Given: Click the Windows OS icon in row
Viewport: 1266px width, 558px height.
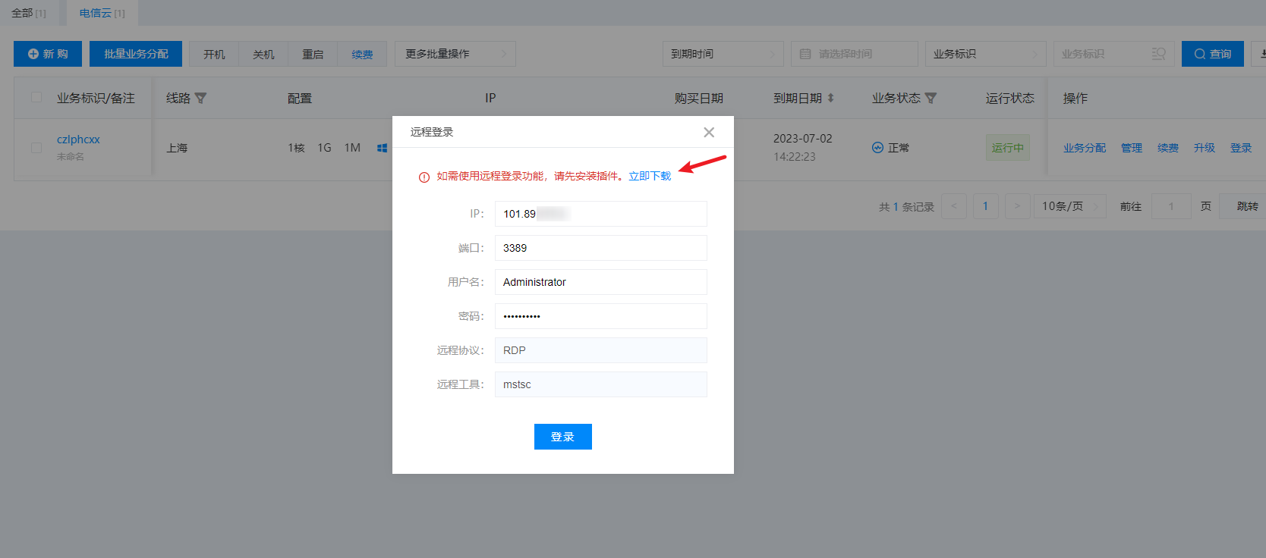Looking at the screenshot, I should (382, 149).
